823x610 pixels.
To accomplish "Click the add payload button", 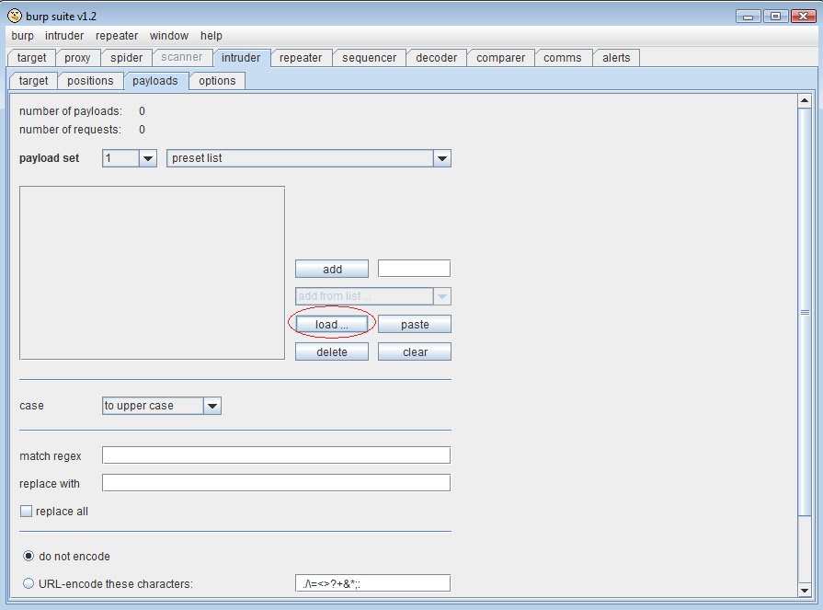I will (x=332, y=269).
